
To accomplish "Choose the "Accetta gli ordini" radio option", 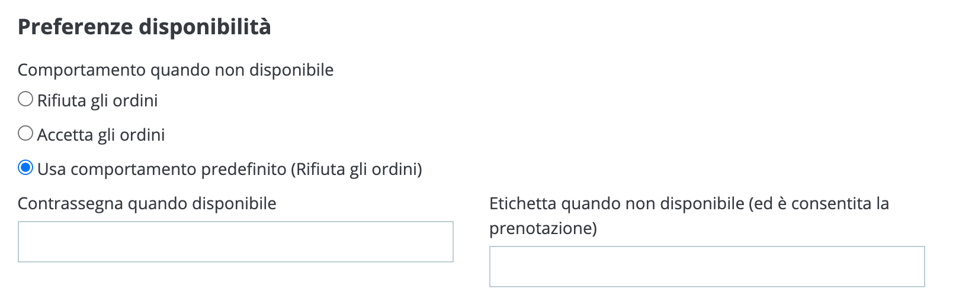I will (x=25, y=134).
